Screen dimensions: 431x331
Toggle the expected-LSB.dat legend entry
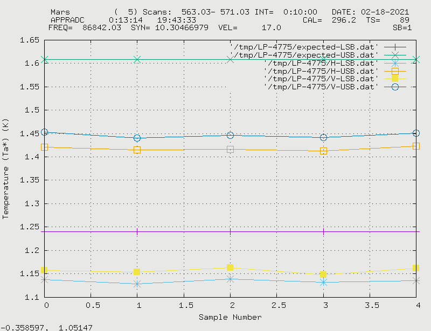[x=318, y=47]
